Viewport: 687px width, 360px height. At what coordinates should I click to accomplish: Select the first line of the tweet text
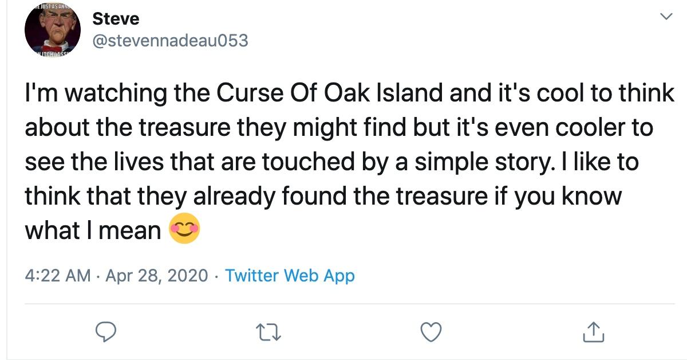[x=350, y=93]
